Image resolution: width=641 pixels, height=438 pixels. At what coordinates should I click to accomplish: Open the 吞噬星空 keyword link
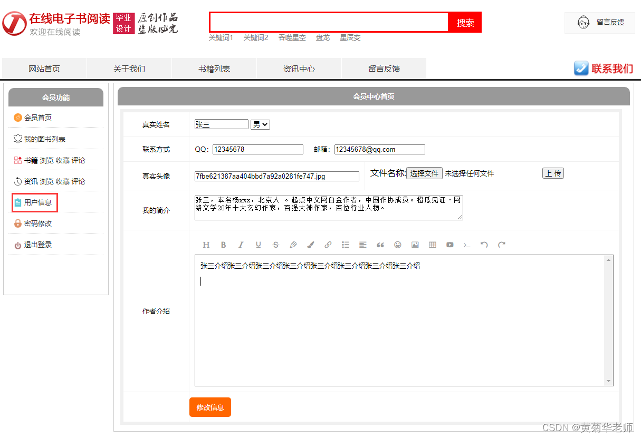tap(292, 37)
